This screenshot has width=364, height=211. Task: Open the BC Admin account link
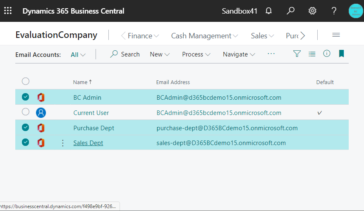click(x=87, y=98)
